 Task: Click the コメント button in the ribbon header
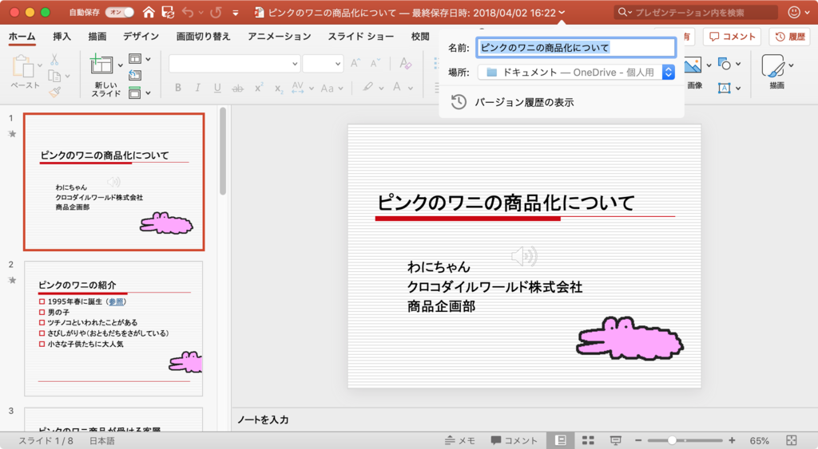[x=733, y=37]
